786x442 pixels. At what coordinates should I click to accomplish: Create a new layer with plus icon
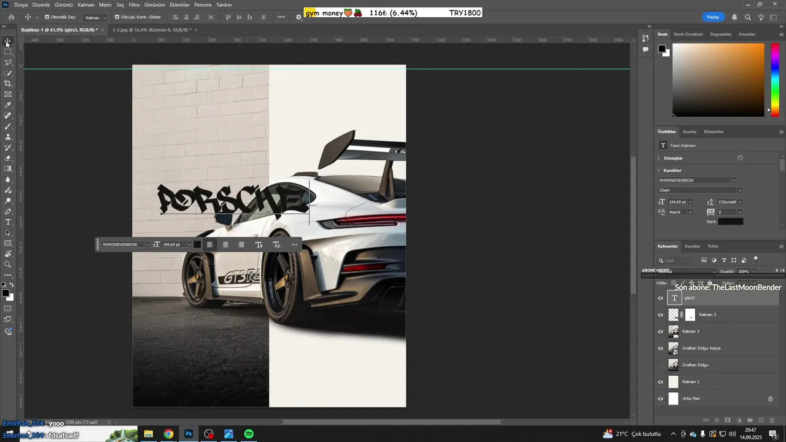761,421
